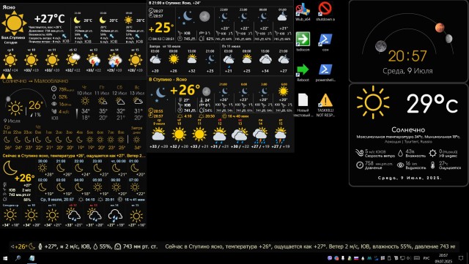Click the Russian flag tray icon

tap(356, 258)
